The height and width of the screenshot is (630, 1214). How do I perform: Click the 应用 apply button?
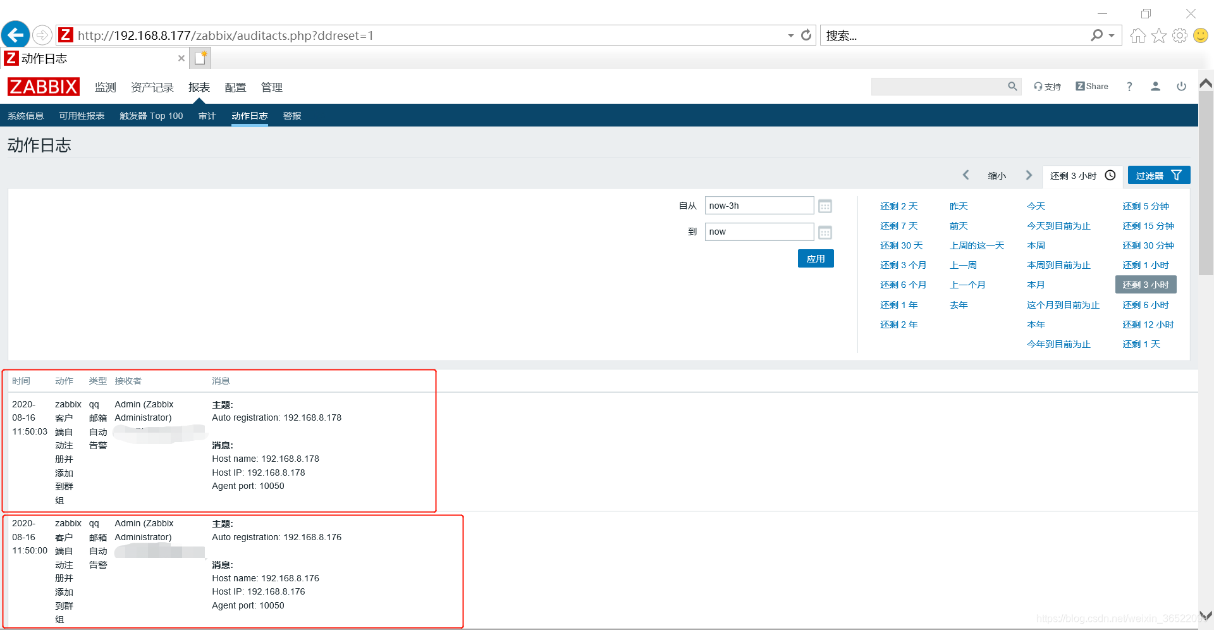[816, 259]
